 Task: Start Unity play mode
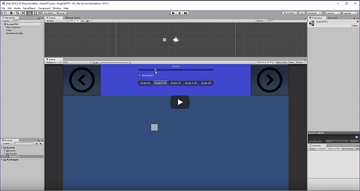[173, 13]
